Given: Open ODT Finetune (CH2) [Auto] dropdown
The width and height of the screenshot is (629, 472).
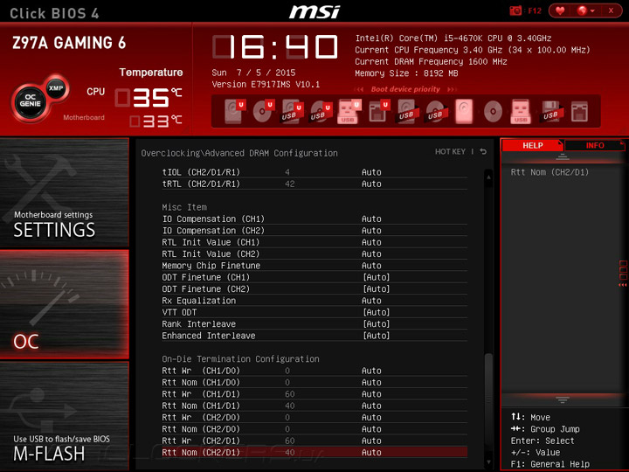Looking at the screenshot, I should tap(376, 289).
